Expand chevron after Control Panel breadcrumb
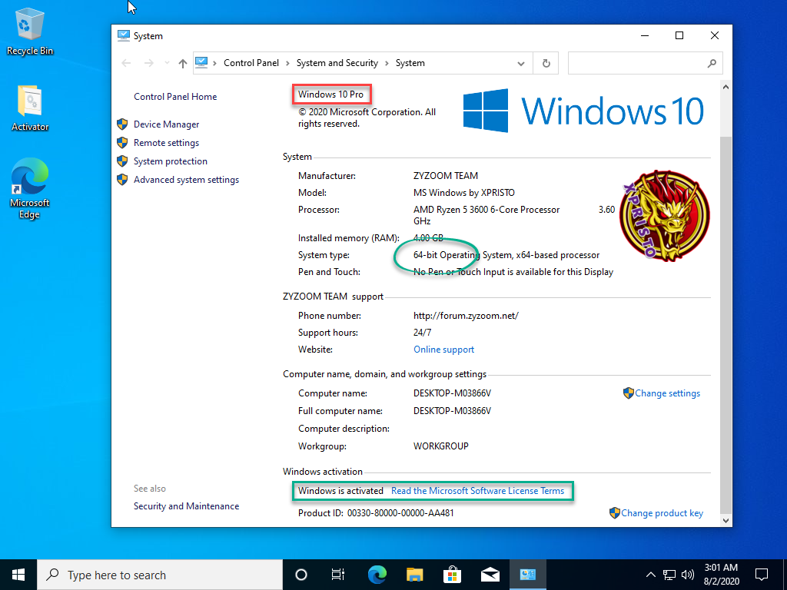 (287, 63)
